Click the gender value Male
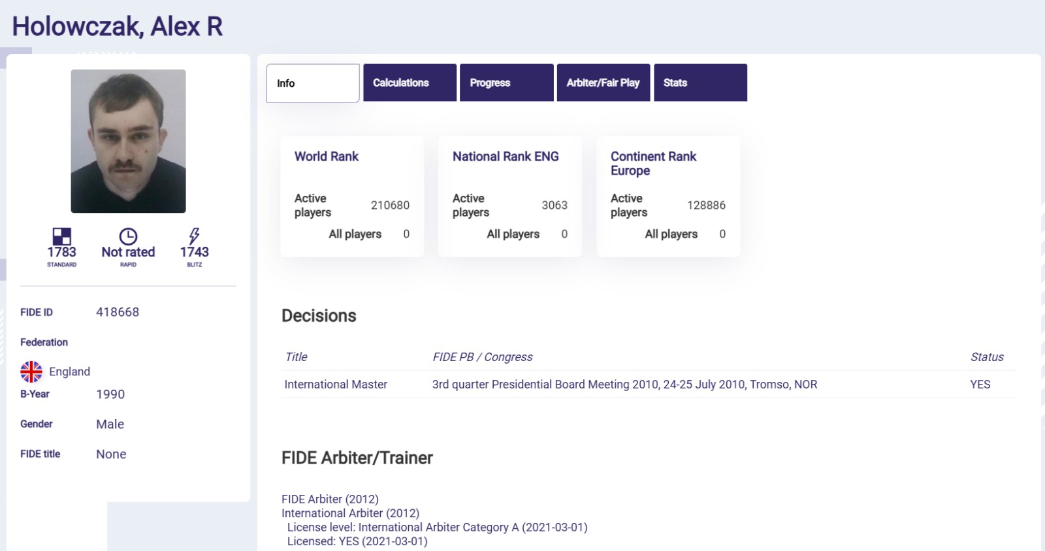The image size is (1045, 551). click(110, 424)
